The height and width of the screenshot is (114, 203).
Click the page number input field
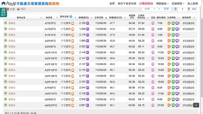coord(182,9)
